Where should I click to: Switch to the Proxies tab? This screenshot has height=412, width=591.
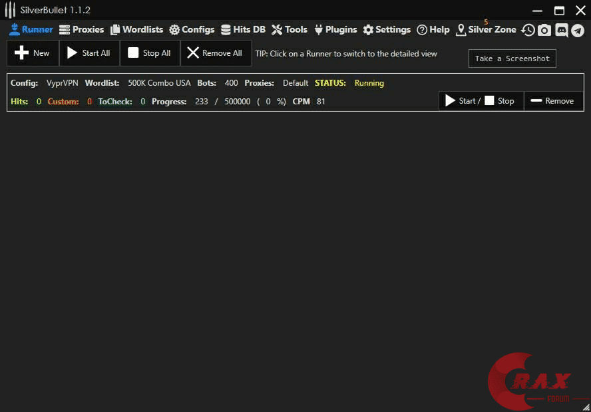(81, 29)
